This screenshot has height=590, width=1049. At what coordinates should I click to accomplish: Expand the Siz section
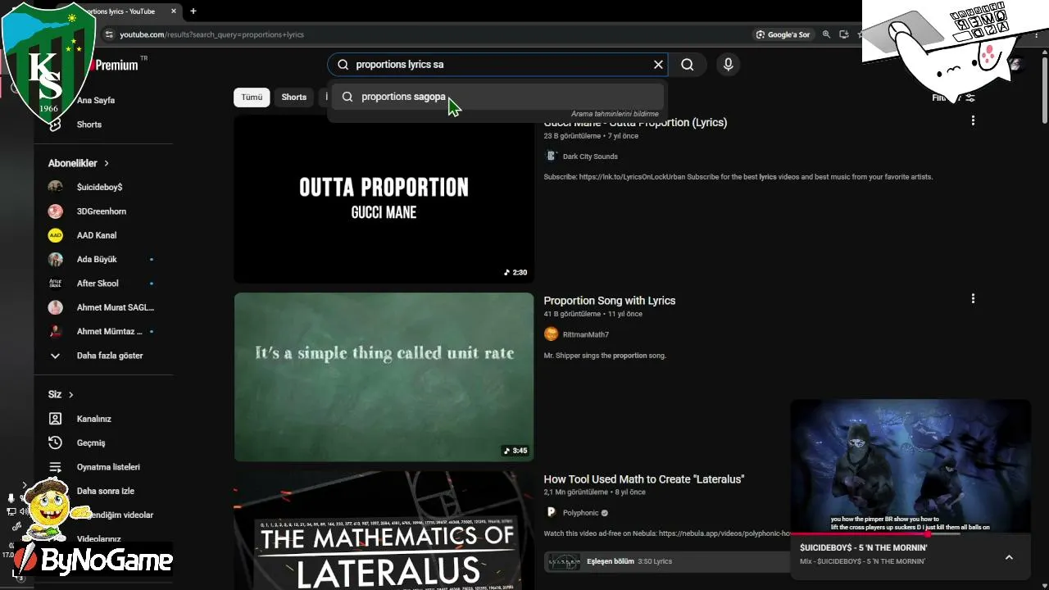pyautogui.click(x=61, y=394)
